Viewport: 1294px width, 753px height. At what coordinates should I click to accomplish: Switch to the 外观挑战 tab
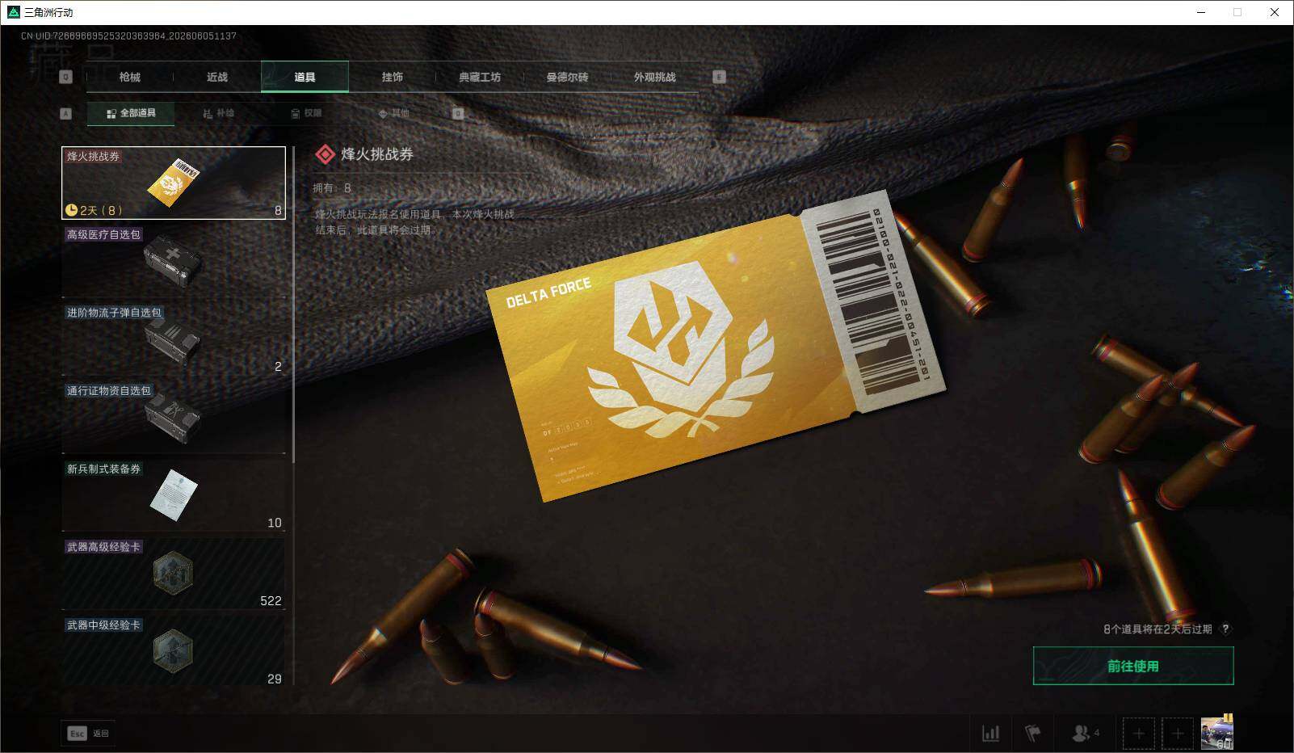tap(654, 77)
